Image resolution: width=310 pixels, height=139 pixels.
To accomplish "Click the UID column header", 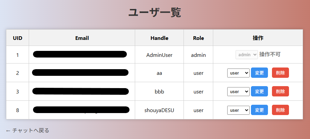I will tap(18, 38).
